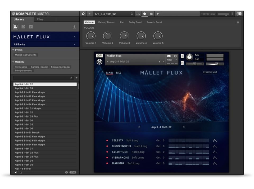
Task: Click the search magnifier icon in top bar
Action: [x=83, y=14]
